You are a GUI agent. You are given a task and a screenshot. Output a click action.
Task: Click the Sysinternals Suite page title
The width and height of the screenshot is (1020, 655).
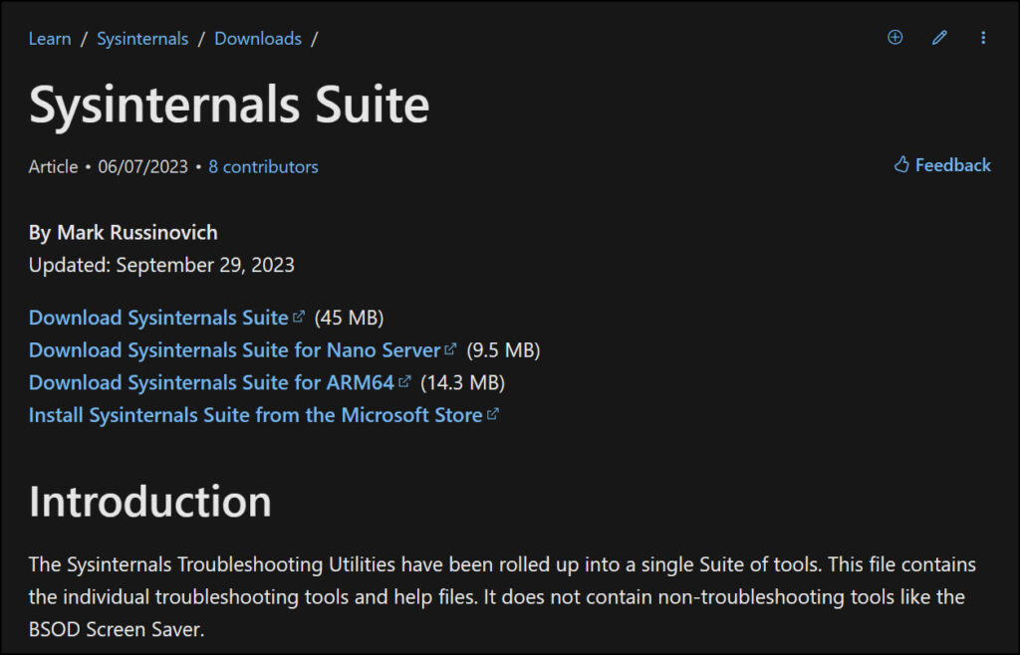(x=229, y=105)
